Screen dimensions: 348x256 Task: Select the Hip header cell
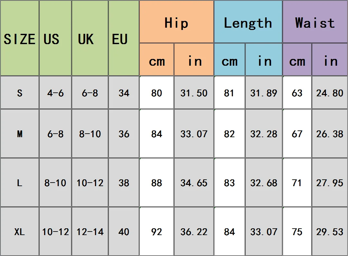pyautogui.click(x=176, y=22)
